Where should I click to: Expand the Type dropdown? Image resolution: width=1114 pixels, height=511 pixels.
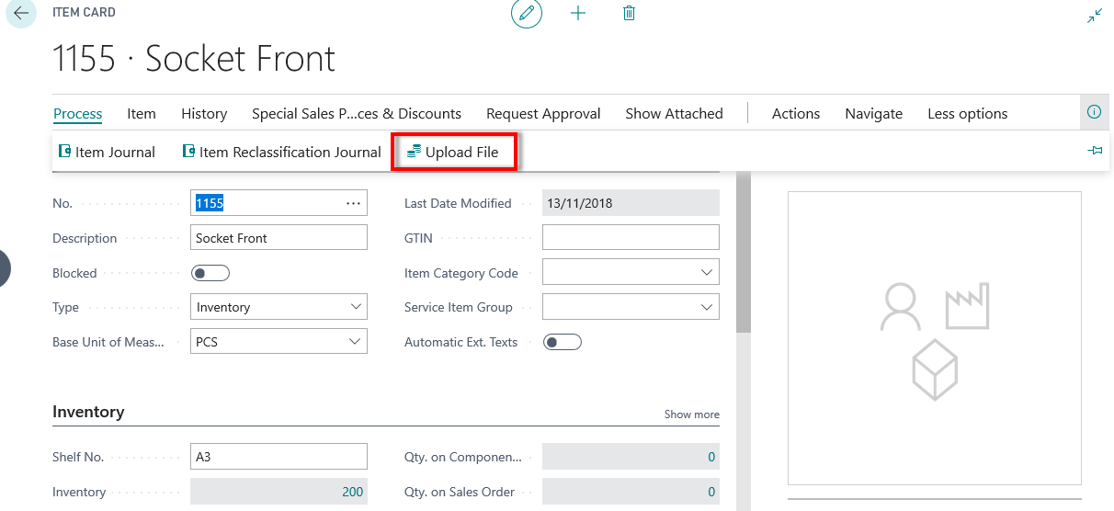tap(356, 307)
